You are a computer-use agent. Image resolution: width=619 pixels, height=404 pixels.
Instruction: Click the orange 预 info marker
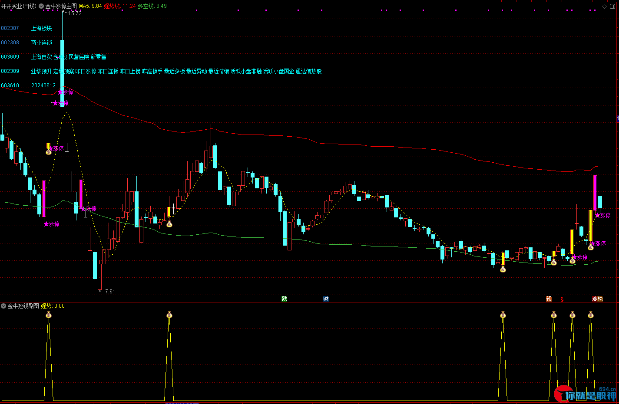pos(549,299)
